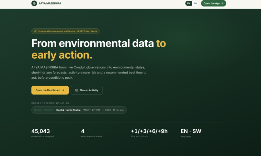Click the GOOD · 14 min ago indicator
This screenshot has height=156, width=261.
[x=113, y=110]
